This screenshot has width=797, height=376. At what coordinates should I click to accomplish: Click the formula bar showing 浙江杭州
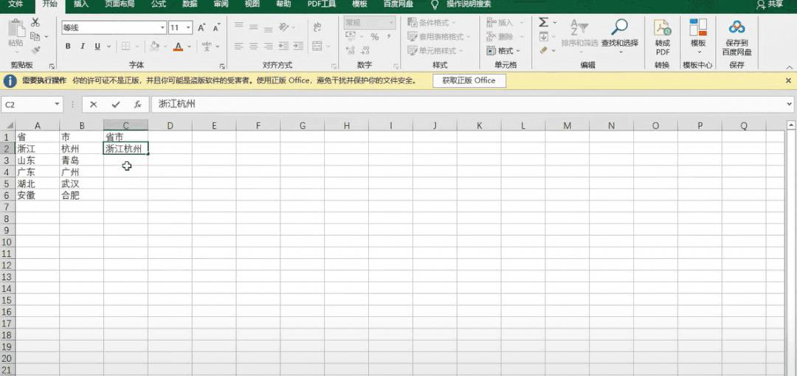tap(468, 104)
